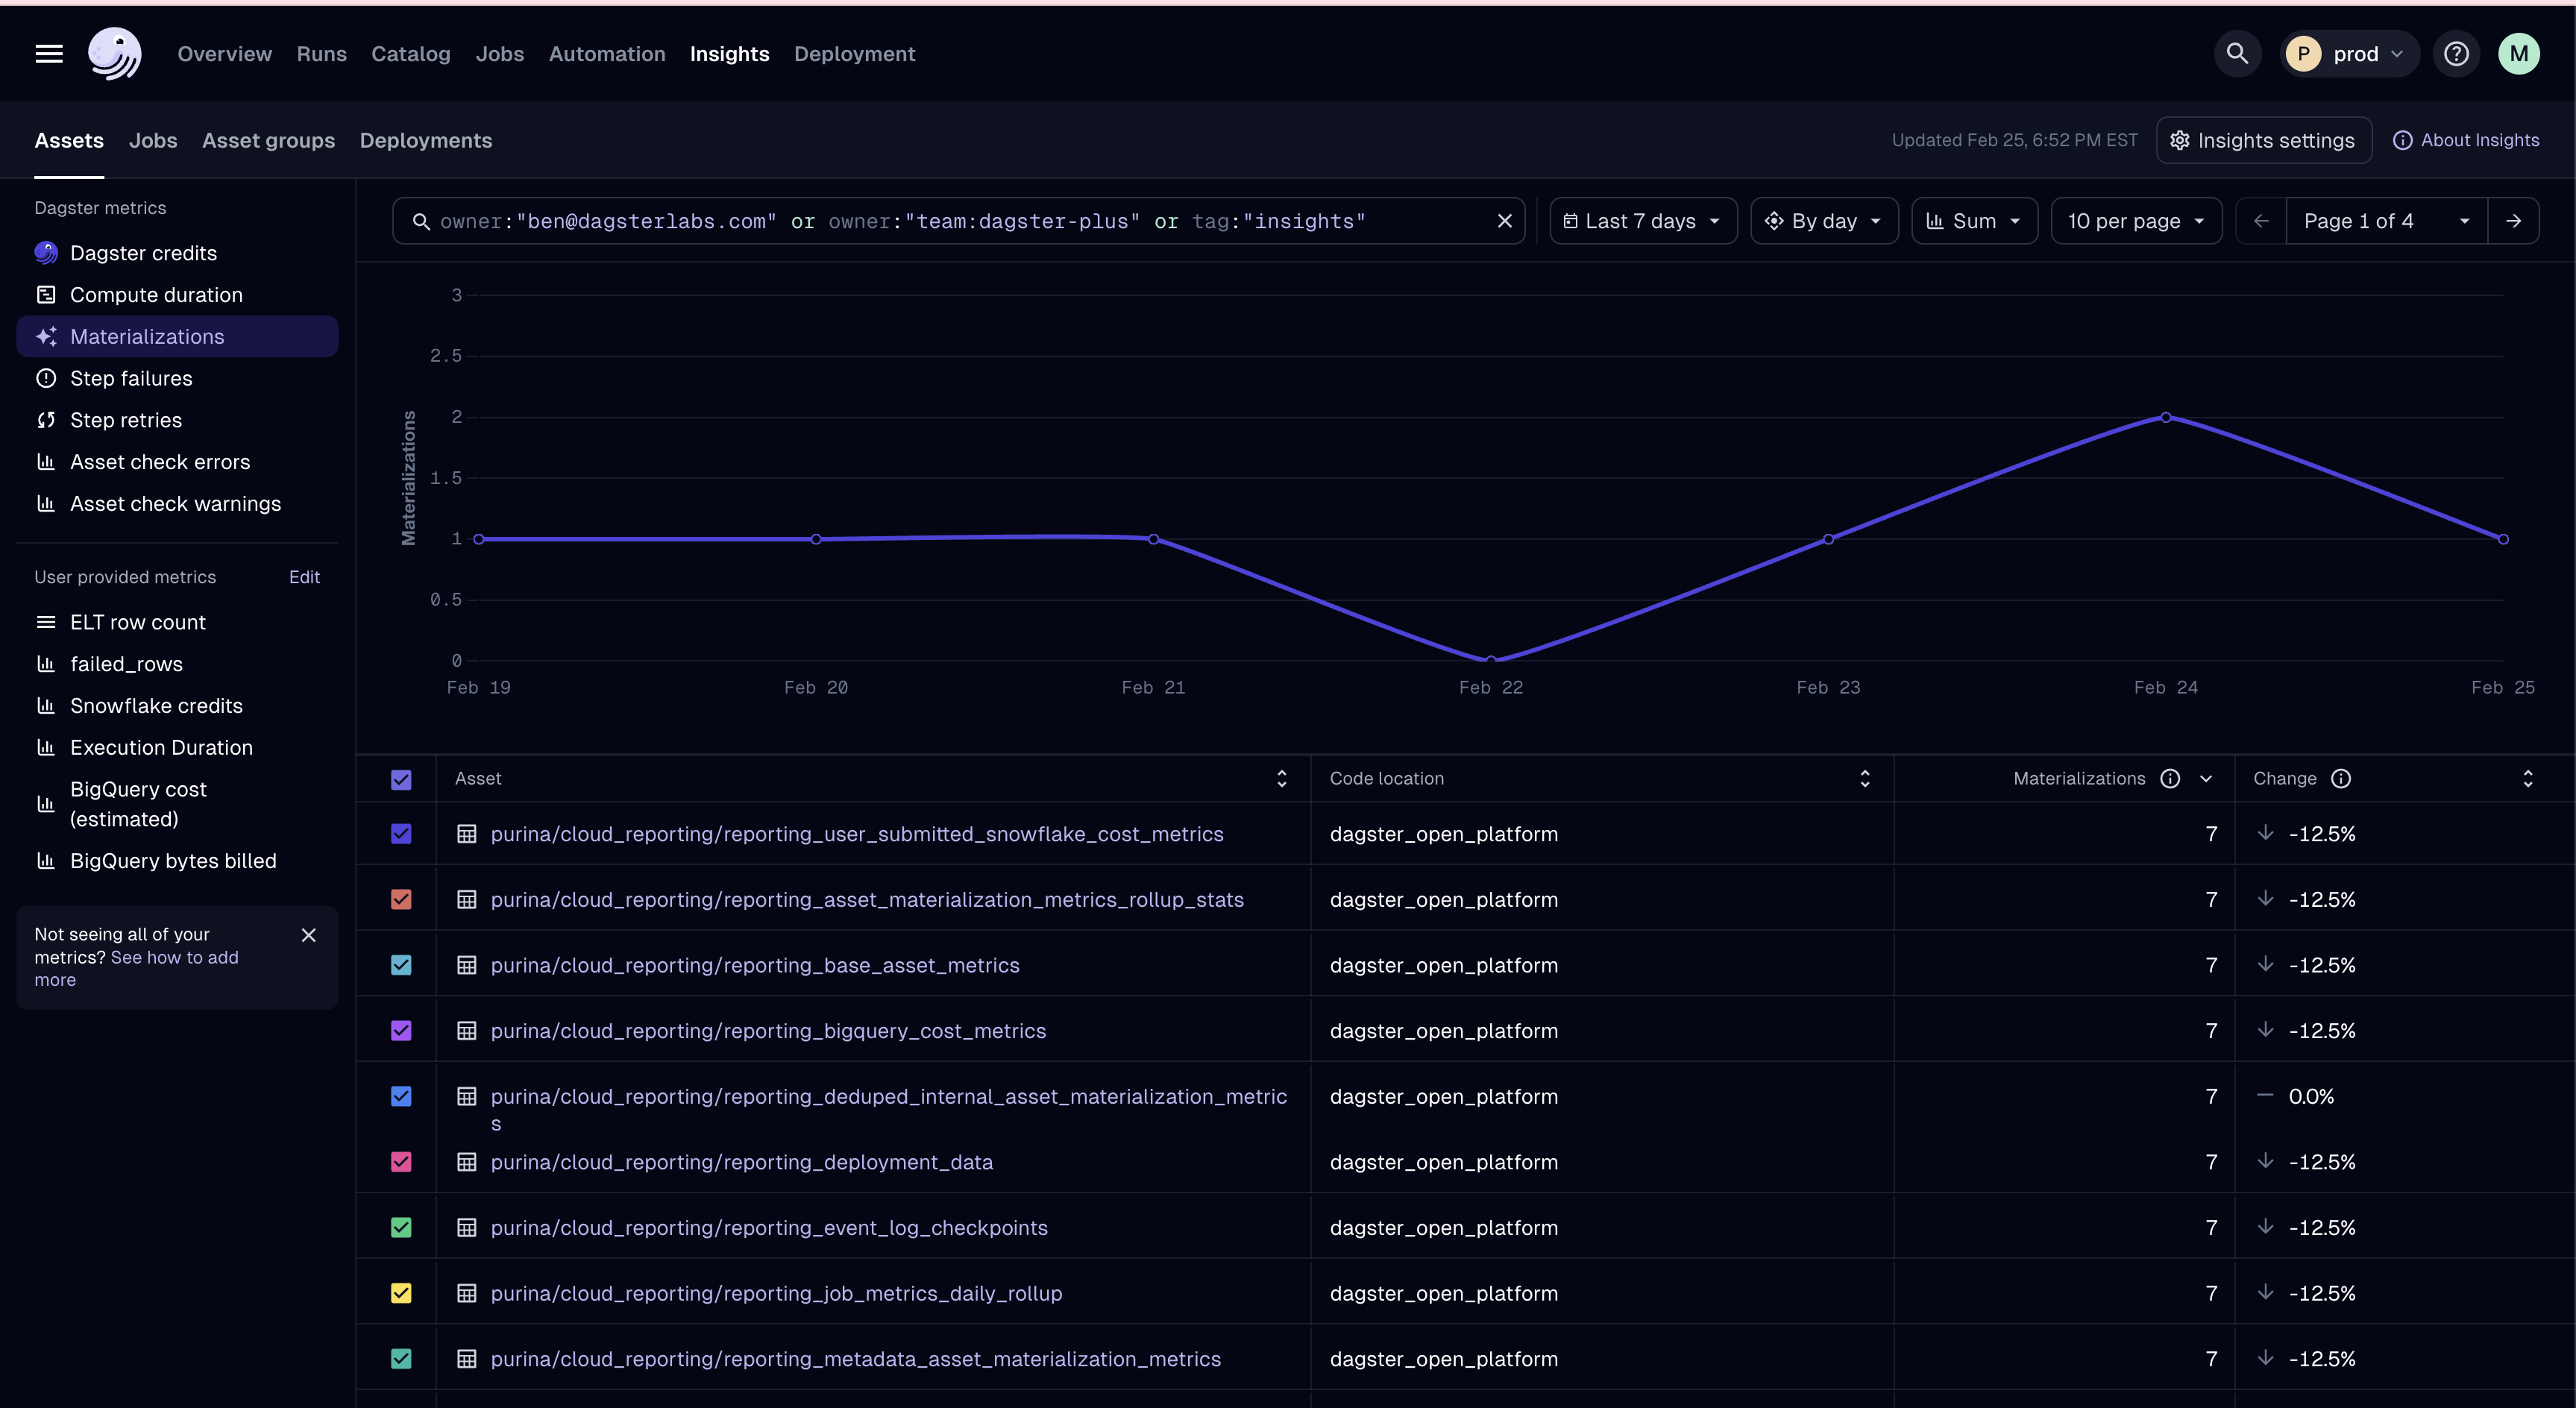Switch to the Asset groups tab
Image resolution: width=2576 pixels, height=1408 pixels.
(268, 141)
